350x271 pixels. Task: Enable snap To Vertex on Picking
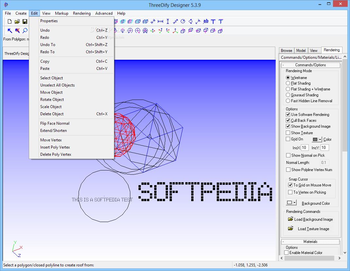click(290, 192)
